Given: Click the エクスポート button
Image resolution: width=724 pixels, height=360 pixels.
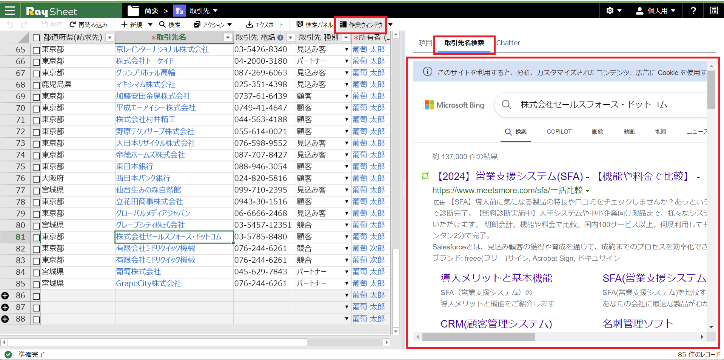Looking at the screenshot, I should pyautogui.click(x=265, y=25).
